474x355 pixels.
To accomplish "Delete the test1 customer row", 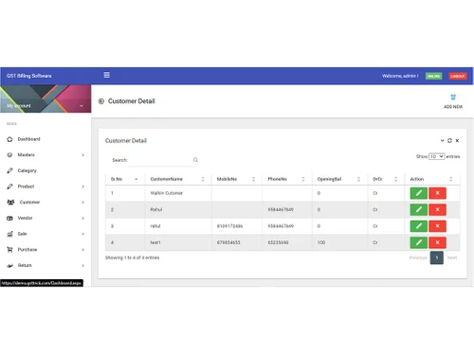I will coord(437,242).
